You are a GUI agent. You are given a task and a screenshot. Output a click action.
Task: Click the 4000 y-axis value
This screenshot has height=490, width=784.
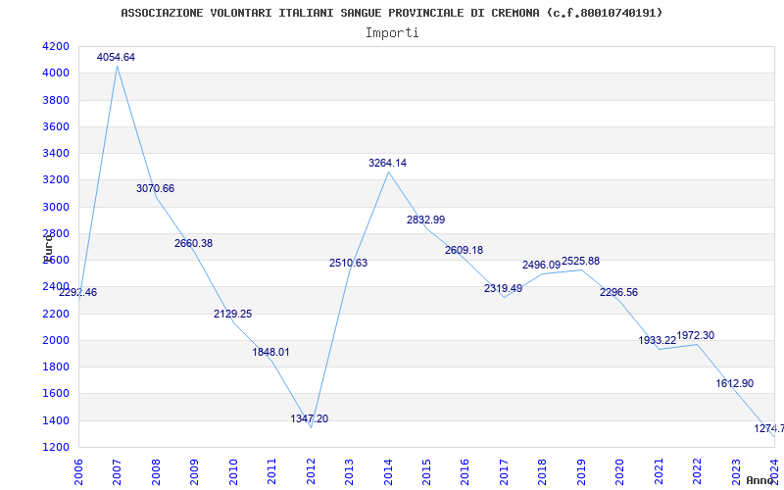tap(57, 73)
